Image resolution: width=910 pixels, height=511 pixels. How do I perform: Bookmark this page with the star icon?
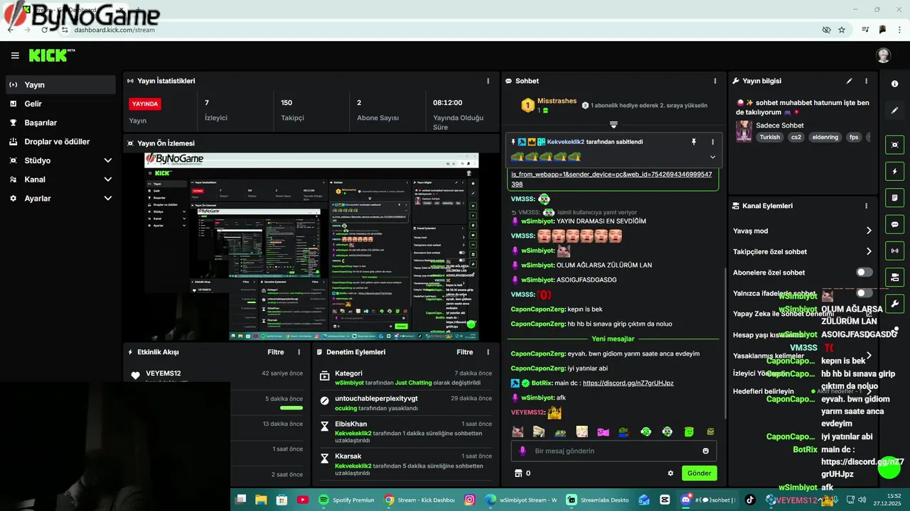tap(842, 30)
